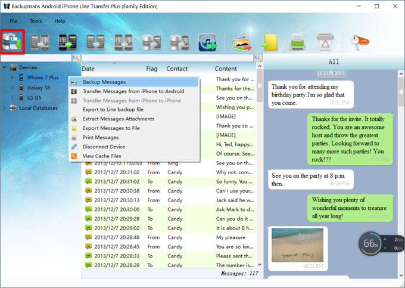405x288 pixels.
Task: Click the Contact column header
Action: click(177, 69)
